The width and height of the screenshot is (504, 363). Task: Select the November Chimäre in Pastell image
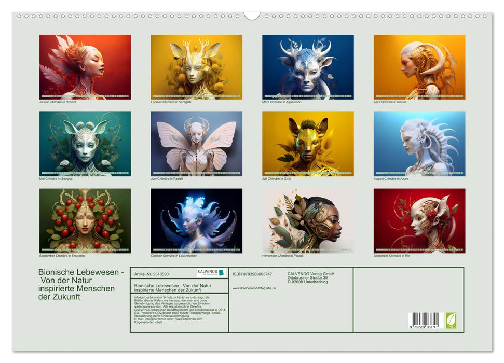(x=308, y=221)
